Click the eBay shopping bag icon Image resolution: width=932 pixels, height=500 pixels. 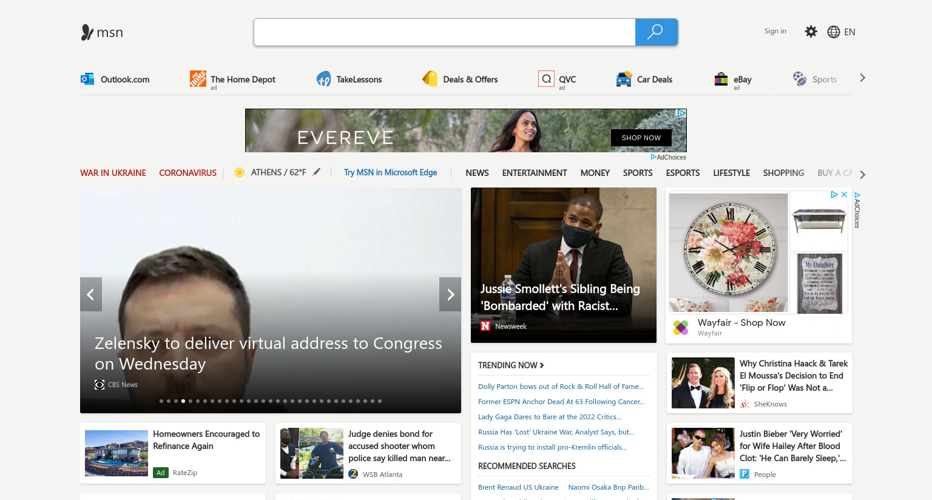coord(721,79)
